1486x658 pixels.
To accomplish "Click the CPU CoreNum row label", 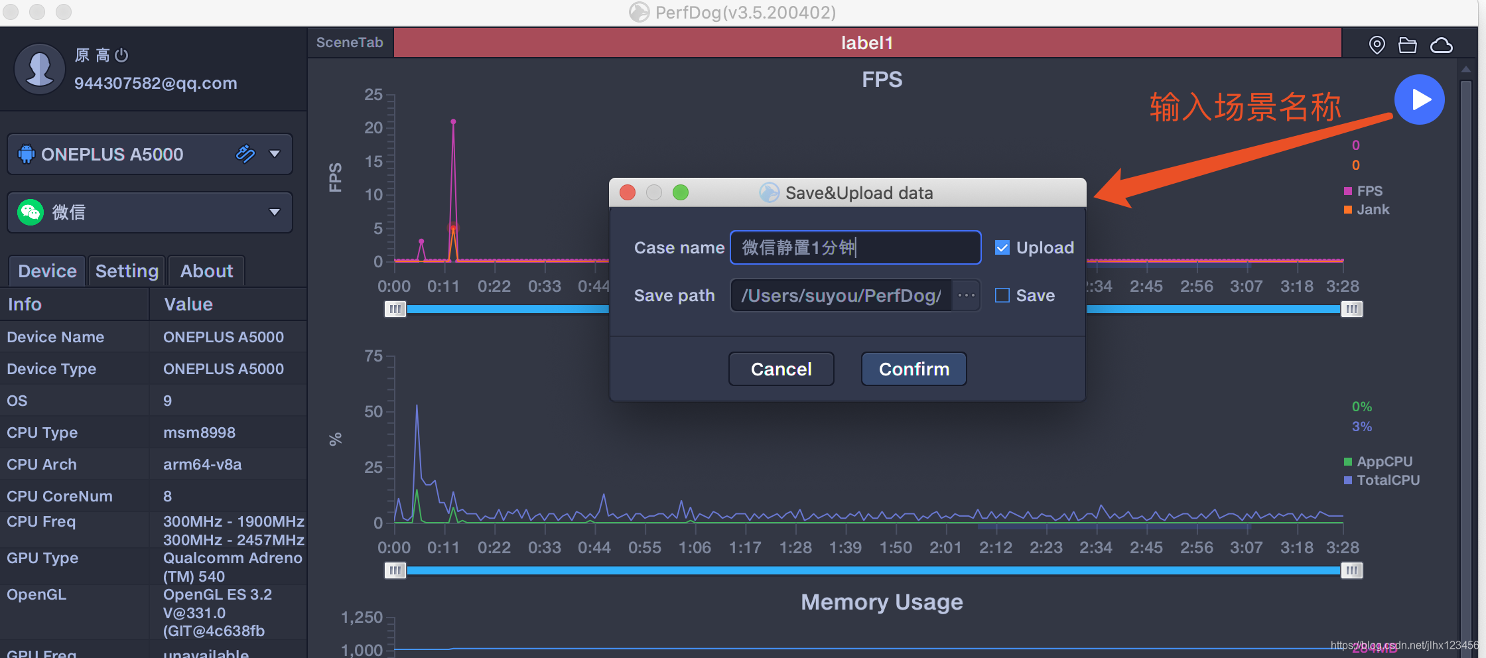I will point(60,496).
